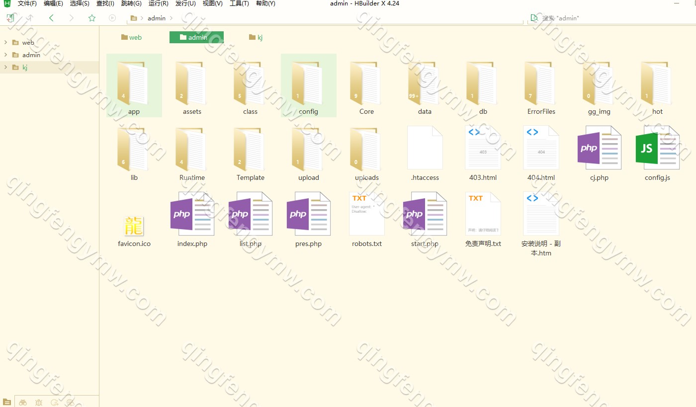Open the 帮助(Y) menu

pyautogui.click(x=265, y=3)
